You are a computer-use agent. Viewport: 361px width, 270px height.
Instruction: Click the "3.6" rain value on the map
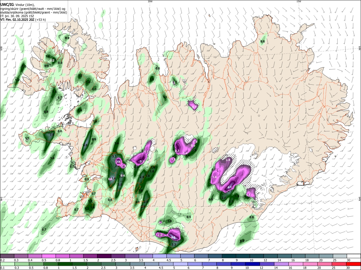[x=52, y=135]
